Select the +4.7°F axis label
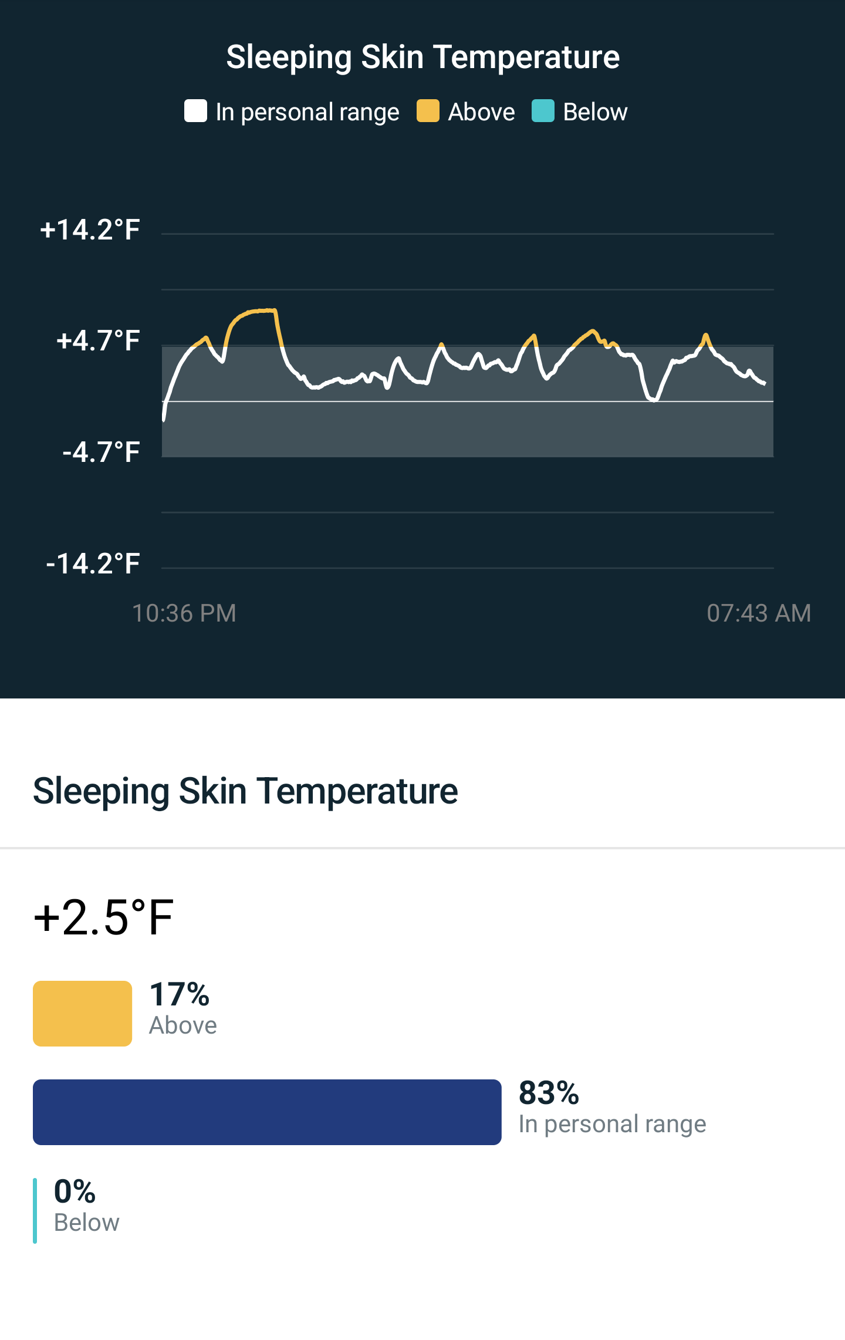This screenshot has height=1340, width=845. click(97, 340)
